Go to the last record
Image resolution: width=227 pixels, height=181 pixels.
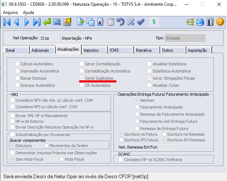[37, 22]
